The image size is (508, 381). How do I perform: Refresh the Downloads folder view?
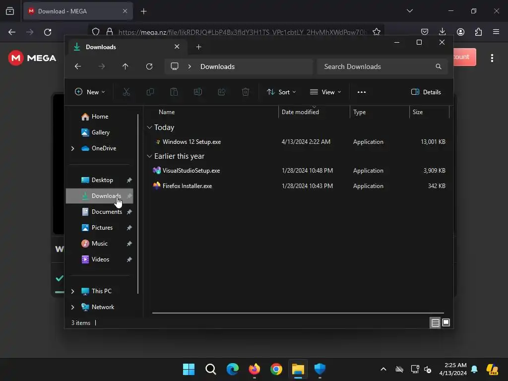click(149, 66)
